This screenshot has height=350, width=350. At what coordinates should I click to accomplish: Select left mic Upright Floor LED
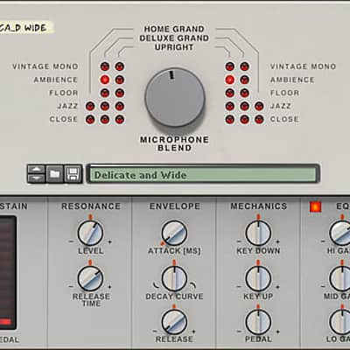pos(120,93)
